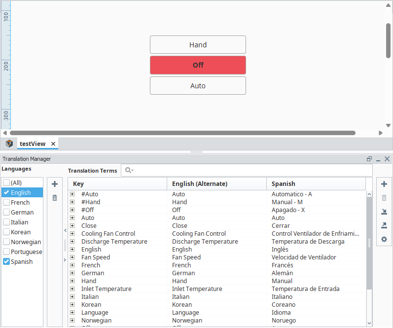Undock the Translation Manager panel
The image size is (393, 328).
pyautogui.click(x=369, y=159)
